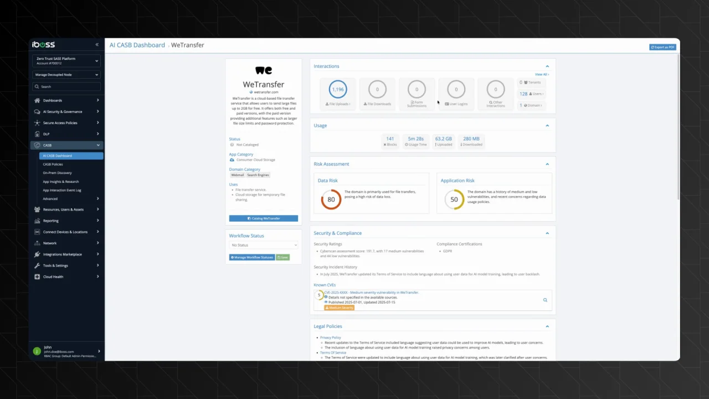Open the Zero Trust SASE Platform dropdown
Viewport: 709px width, 399px height.
point(66,60)
